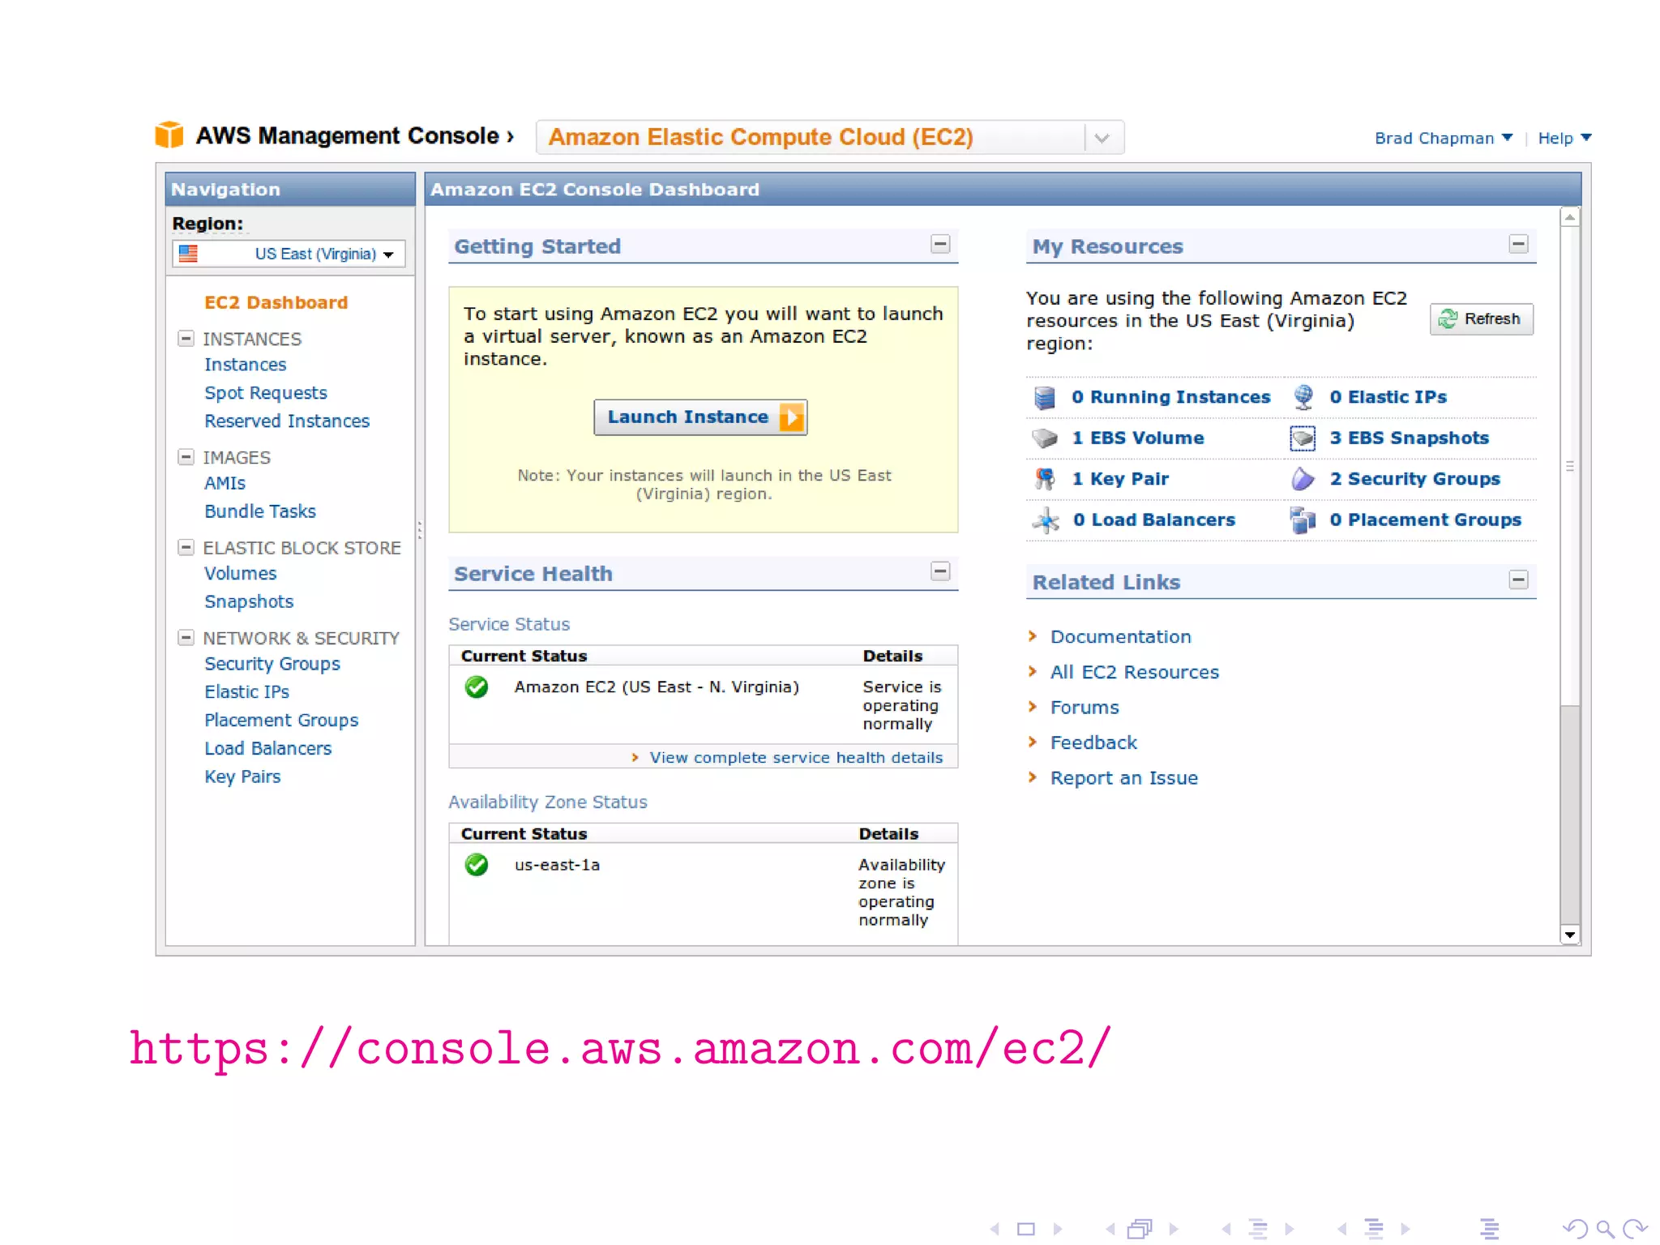
Task: Click the Placement Groups icon
Action: coord(1303,520)
